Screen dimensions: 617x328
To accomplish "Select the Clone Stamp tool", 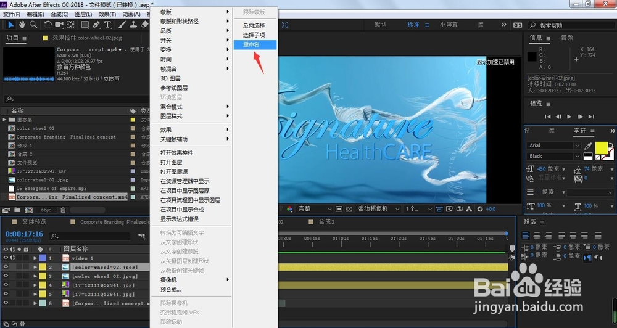I will 133,25.
